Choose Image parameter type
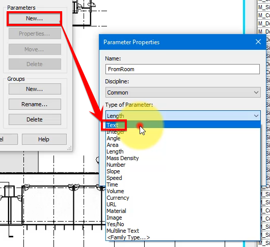270x247 pixels. tap(183, 218)
